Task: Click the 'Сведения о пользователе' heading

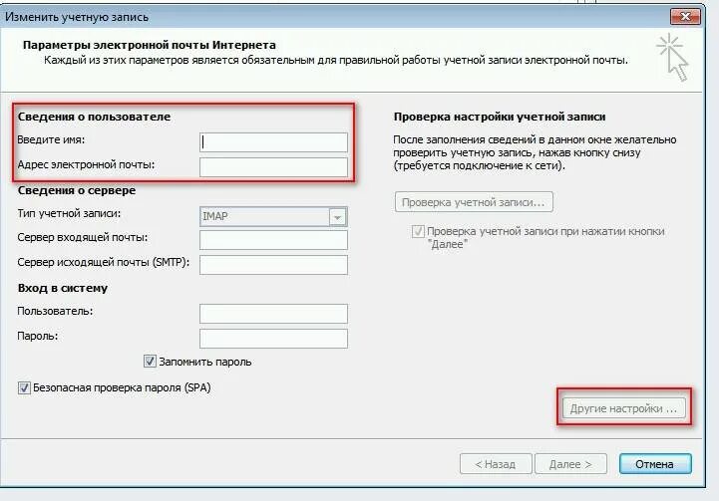Action: click(94, 117)
